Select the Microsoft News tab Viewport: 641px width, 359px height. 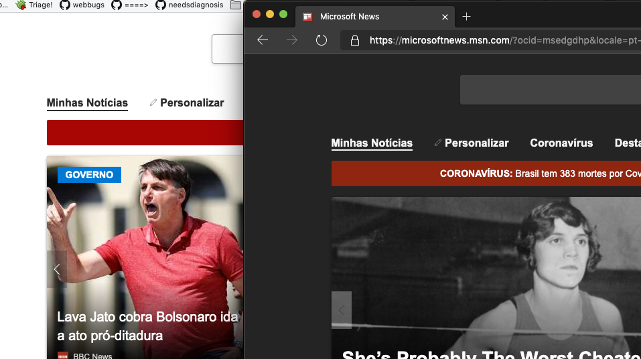point(375,17)
